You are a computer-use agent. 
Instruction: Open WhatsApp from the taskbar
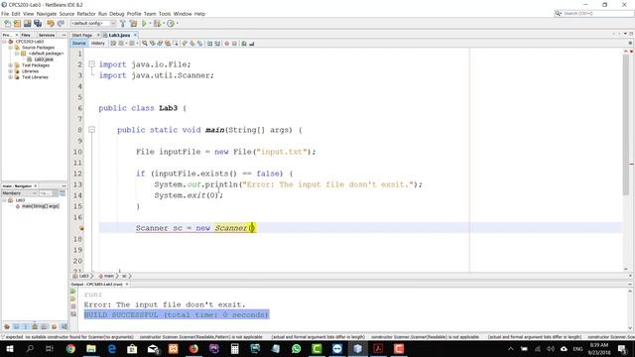click(296, 348)
